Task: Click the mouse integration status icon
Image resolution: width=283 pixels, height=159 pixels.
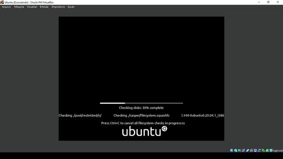Action: [267, 150]
